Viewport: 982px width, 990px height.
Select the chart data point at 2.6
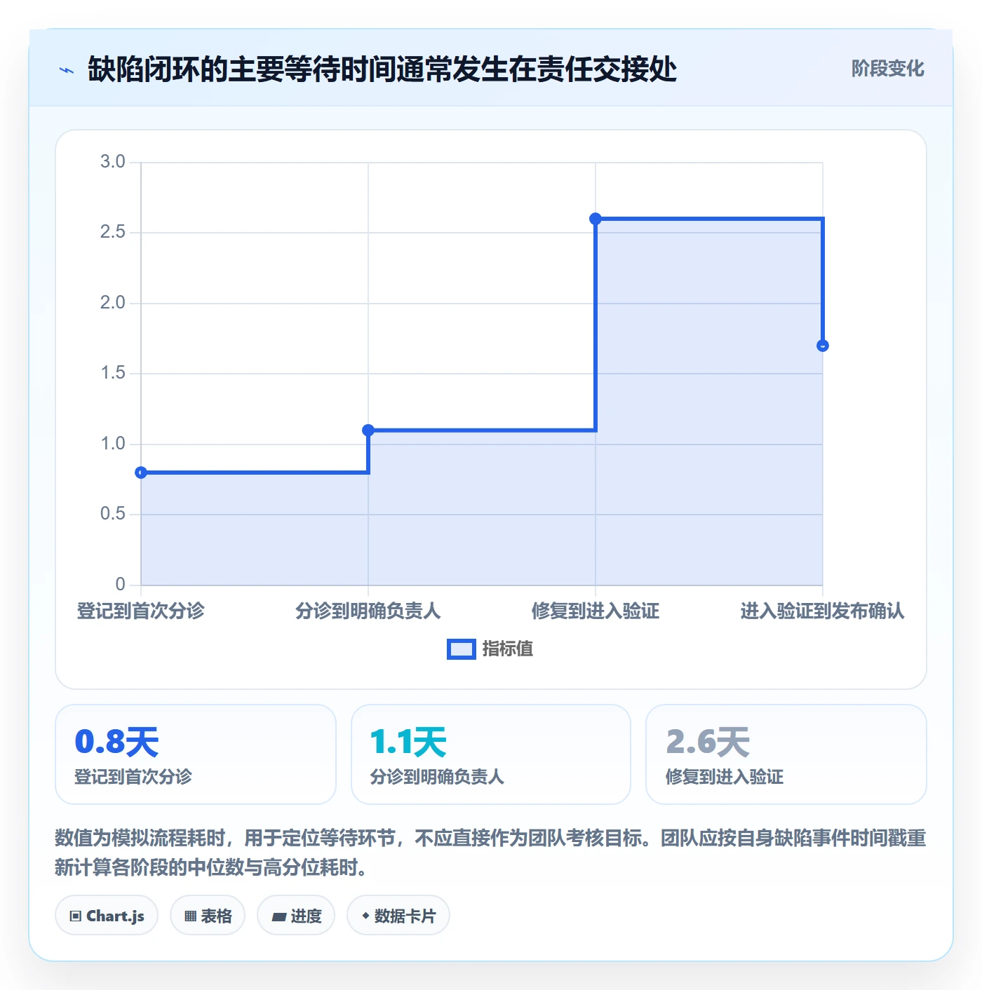click(596, 219)
